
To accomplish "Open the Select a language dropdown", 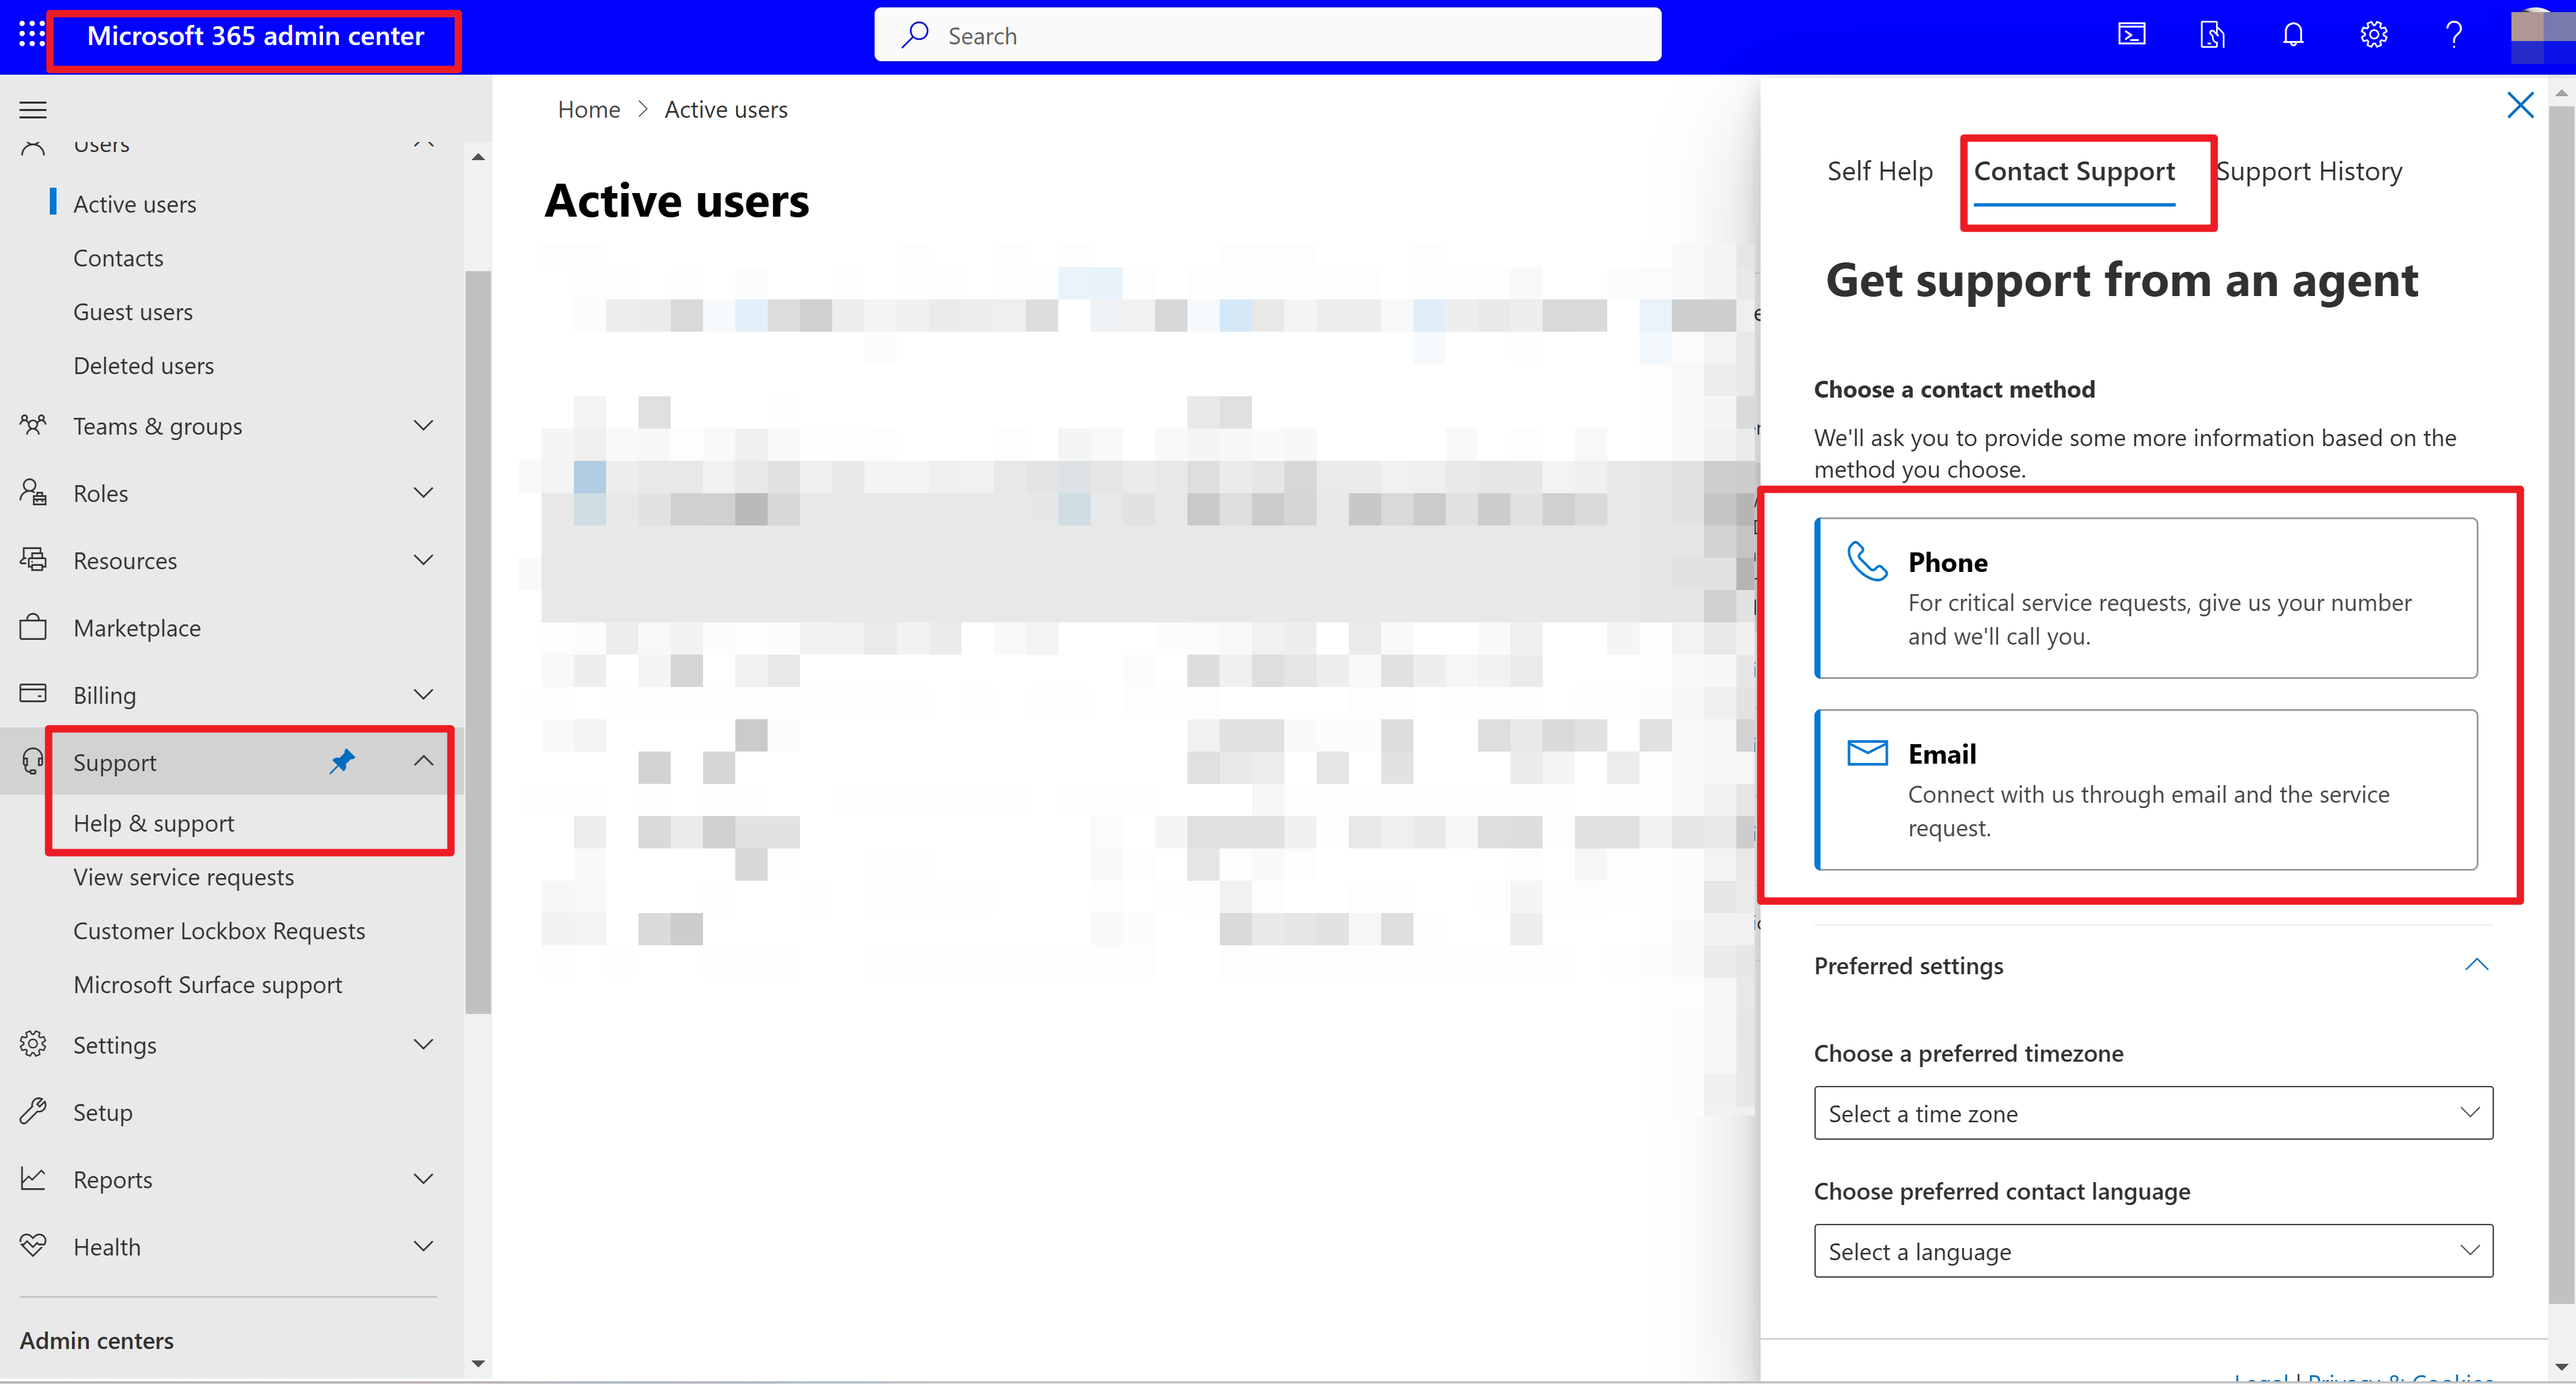I will [2152, 1250].
